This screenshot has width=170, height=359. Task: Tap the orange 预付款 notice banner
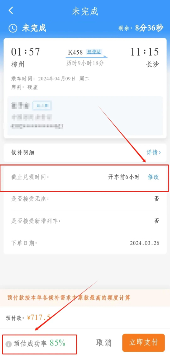tap(85, 298)
